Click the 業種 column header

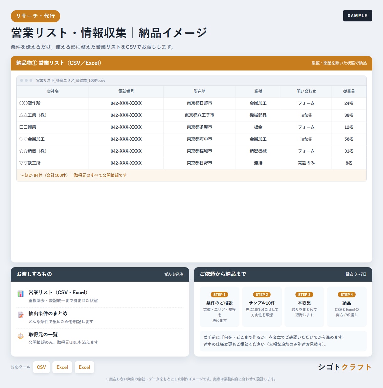(258, 91)
